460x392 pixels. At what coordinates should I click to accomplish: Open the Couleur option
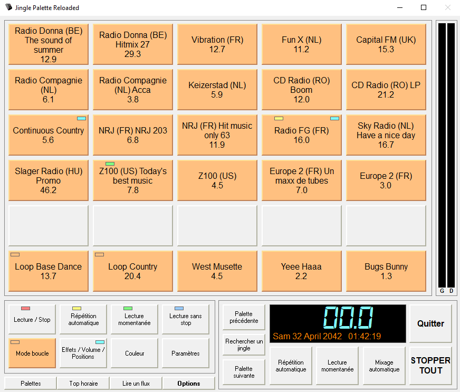135,353
